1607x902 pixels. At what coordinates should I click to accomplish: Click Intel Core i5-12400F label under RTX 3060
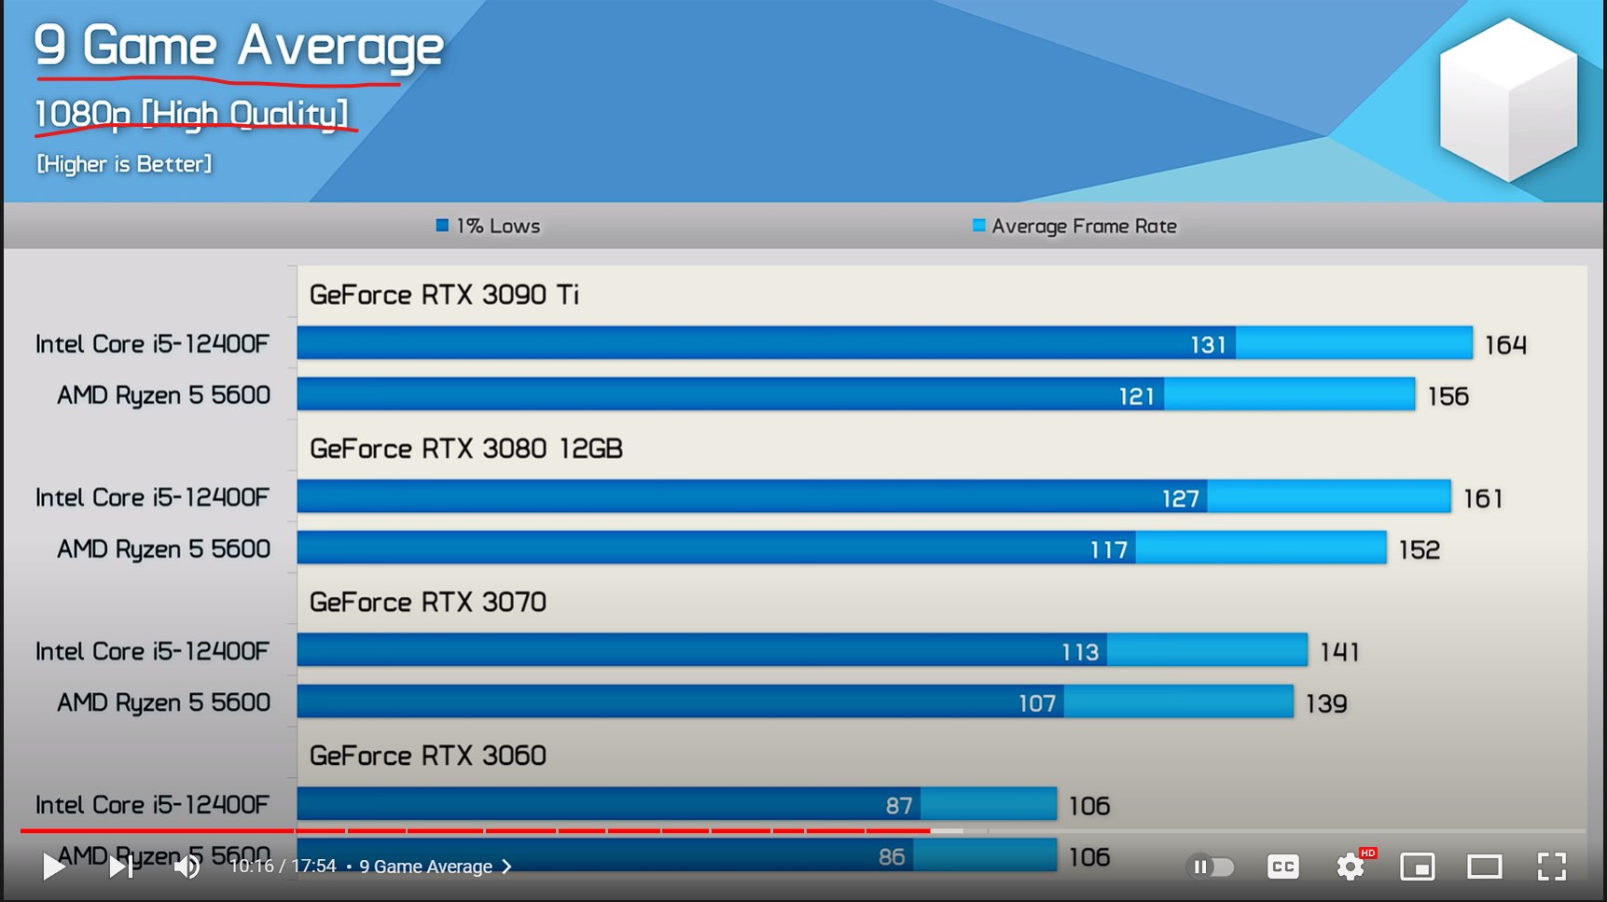click(152, 805)
